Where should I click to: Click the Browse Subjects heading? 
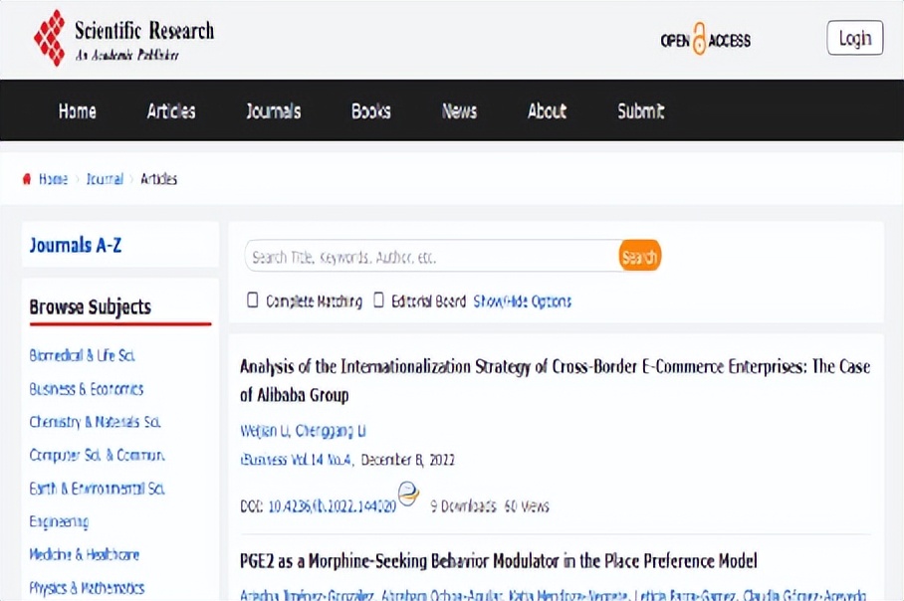[91, 307]
